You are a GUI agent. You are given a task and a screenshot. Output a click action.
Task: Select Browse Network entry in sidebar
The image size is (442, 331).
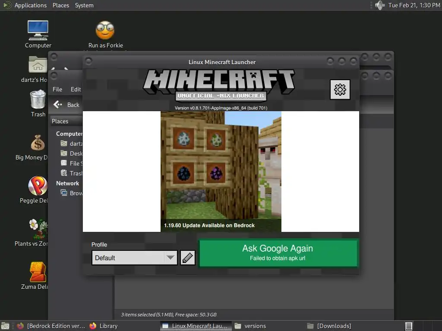coord(72,193)
